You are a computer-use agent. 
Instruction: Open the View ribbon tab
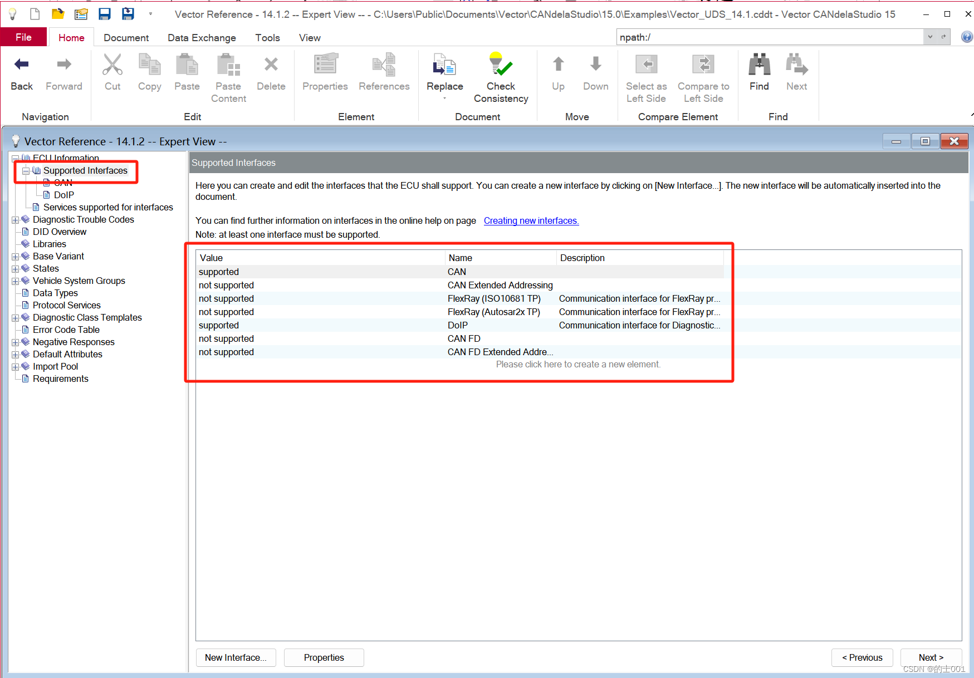[310, 37]
